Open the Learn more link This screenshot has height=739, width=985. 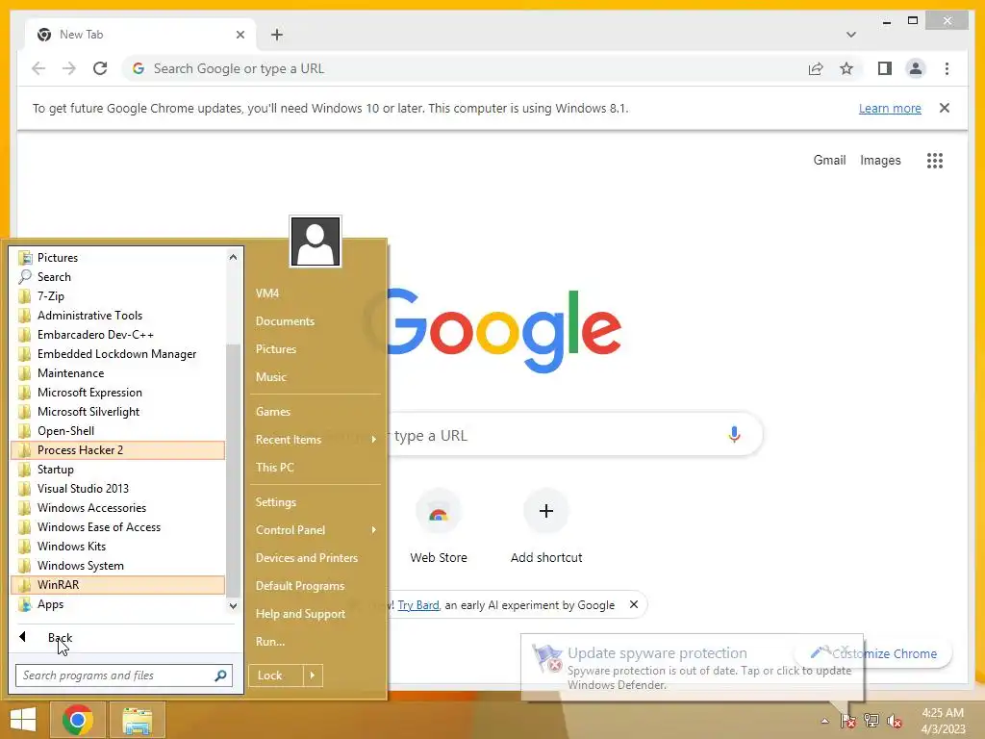tap(890, 108)
